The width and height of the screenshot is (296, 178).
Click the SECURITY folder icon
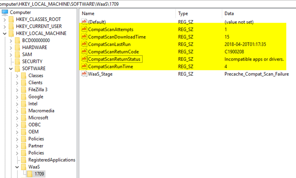click(x=18, y=61)
